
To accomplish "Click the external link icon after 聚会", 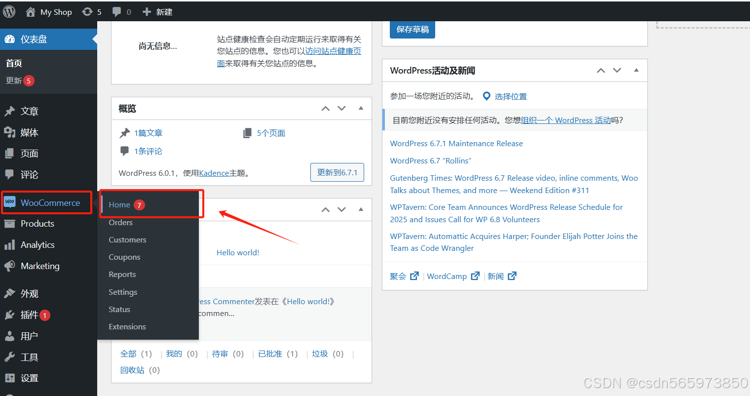I will (x=414, y=276).
